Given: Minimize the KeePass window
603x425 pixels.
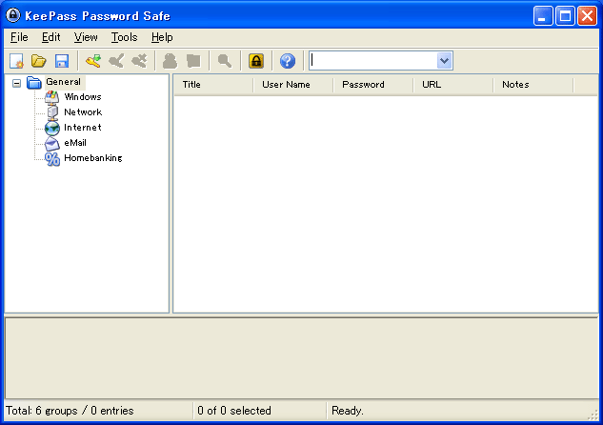Looking at the screenshot, I should 543,16.
